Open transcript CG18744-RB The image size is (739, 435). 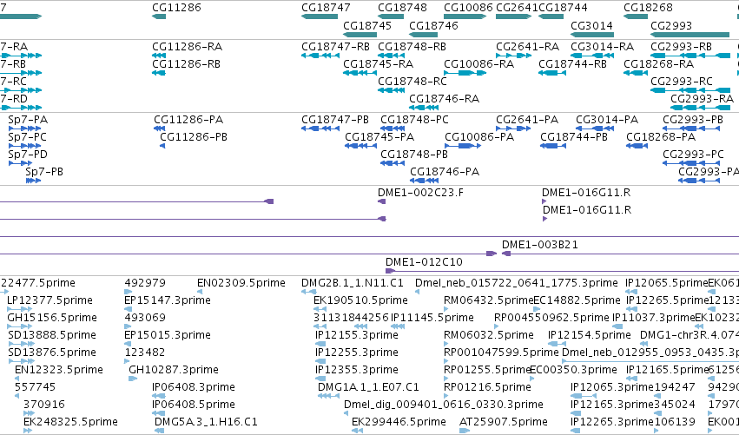(x=572, y=63)
